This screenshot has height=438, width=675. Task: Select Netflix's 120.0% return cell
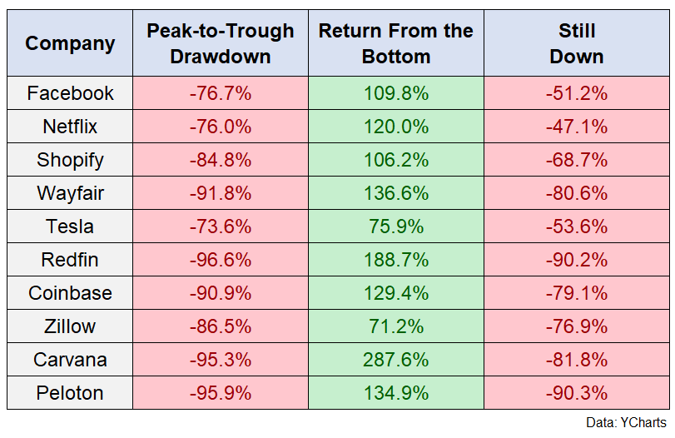pos(396,127)
